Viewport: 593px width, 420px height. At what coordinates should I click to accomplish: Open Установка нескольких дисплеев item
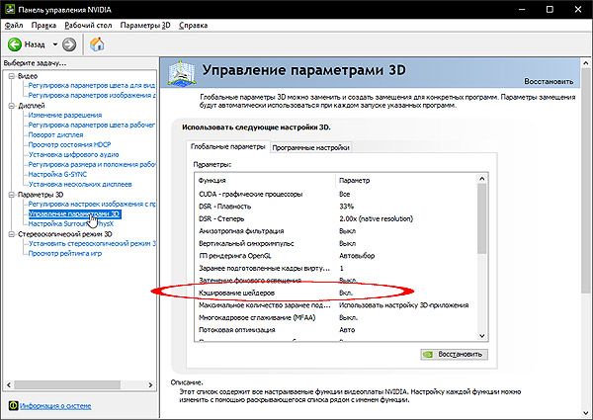click(x=80, y=184)
